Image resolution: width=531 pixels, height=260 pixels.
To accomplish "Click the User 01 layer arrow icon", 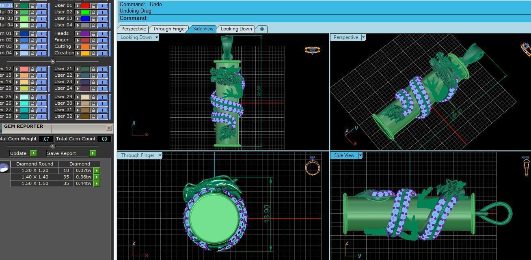I will (78, 6).
